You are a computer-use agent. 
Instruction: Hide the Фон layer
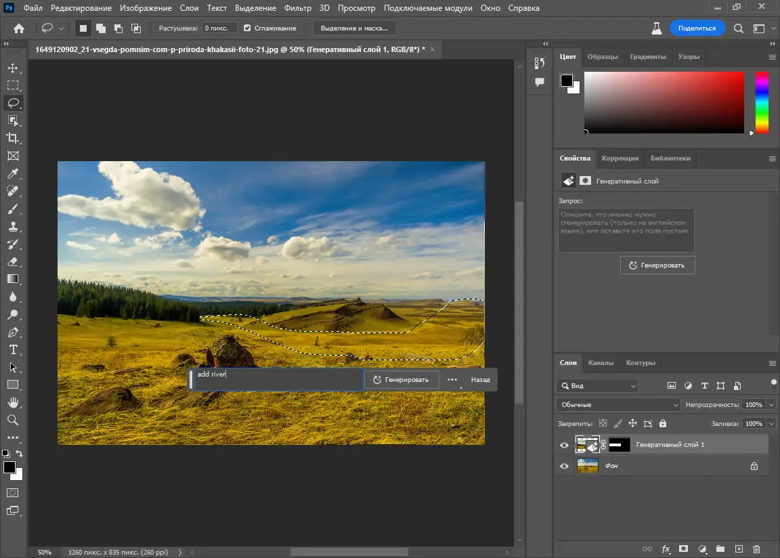pos(564,466)
